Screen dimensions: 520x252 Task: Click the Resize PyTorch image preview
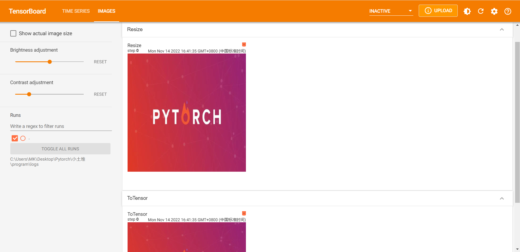pos(187,112)
